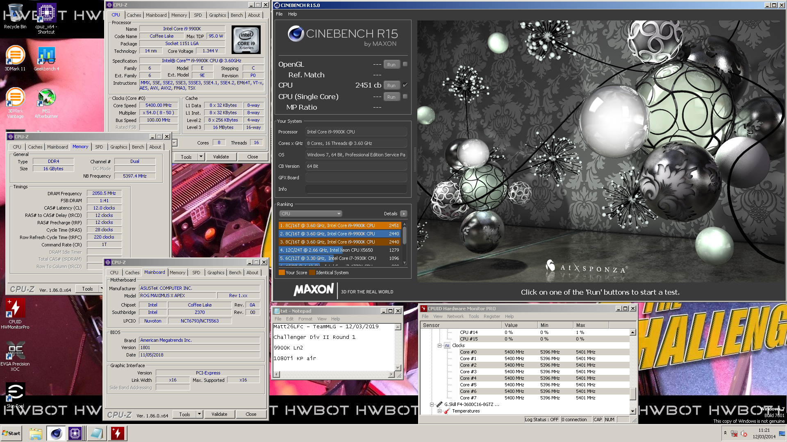Click Validate in the top CPU-Z window
787x442 pixels.
coord(221,157)
